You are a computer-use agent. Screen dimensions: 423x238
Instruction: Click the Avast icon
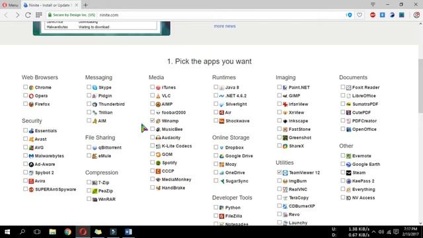[31, 139]
